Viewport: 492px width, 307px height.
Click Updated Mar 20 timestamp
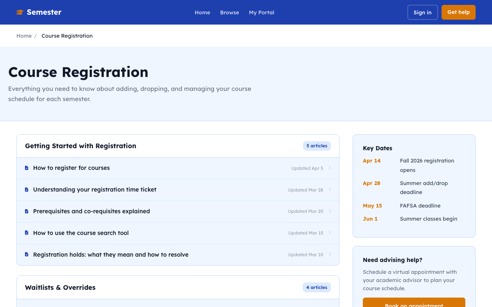tap(305, 211)
